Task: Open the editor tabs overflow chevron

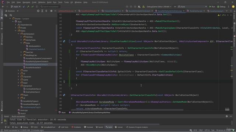Action: coord(227,11)
